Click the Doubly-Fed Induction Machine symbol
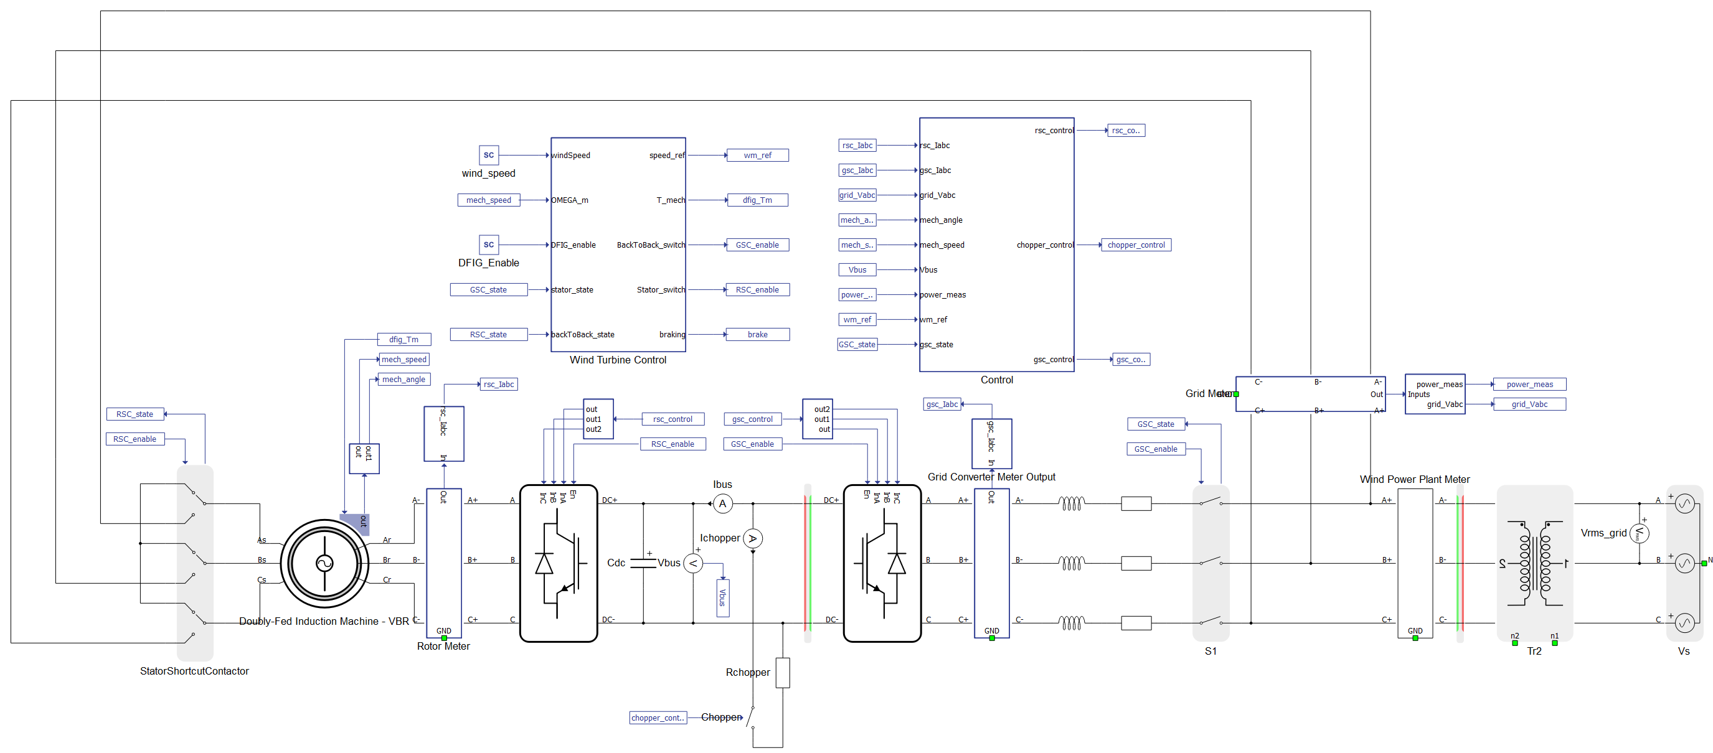 click(x=324, y=564)
